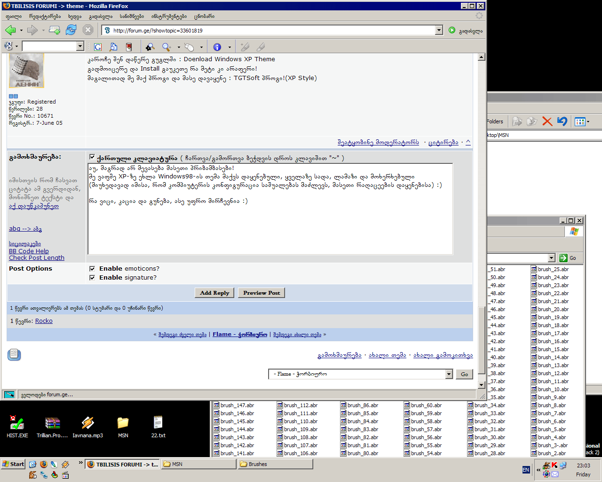
Task: Click the blue info icon in toolbar
Action: [217, 47]
